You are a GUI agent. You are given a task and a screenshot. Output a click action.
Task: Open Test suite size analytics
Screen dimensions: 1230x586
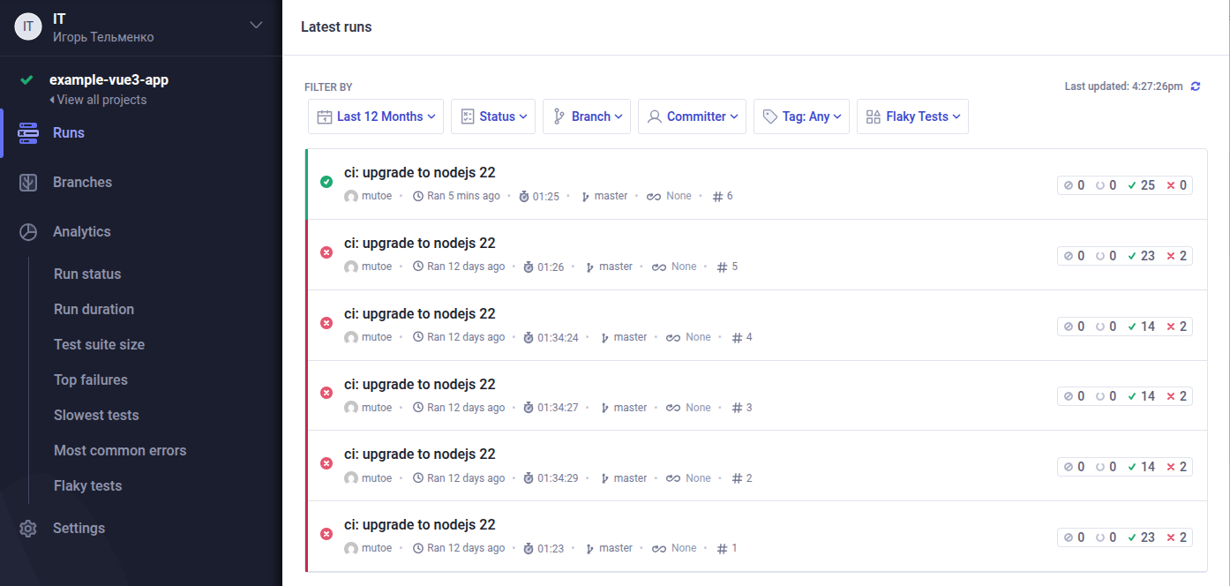(x=99, y=345)
